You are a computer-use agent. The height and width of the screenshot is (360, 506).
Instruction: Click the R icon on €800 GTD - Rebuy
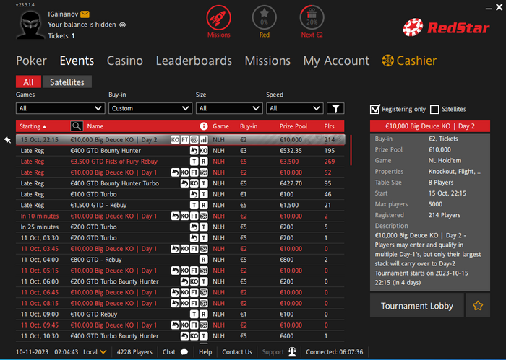204,260
